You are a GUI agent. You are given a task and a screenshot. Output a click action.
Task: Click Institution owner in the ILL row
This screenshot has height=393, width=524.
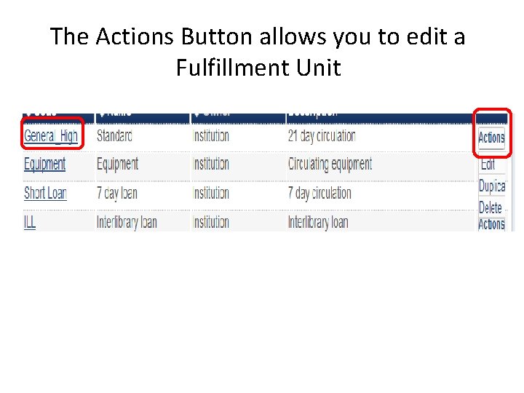coord(211,222)
